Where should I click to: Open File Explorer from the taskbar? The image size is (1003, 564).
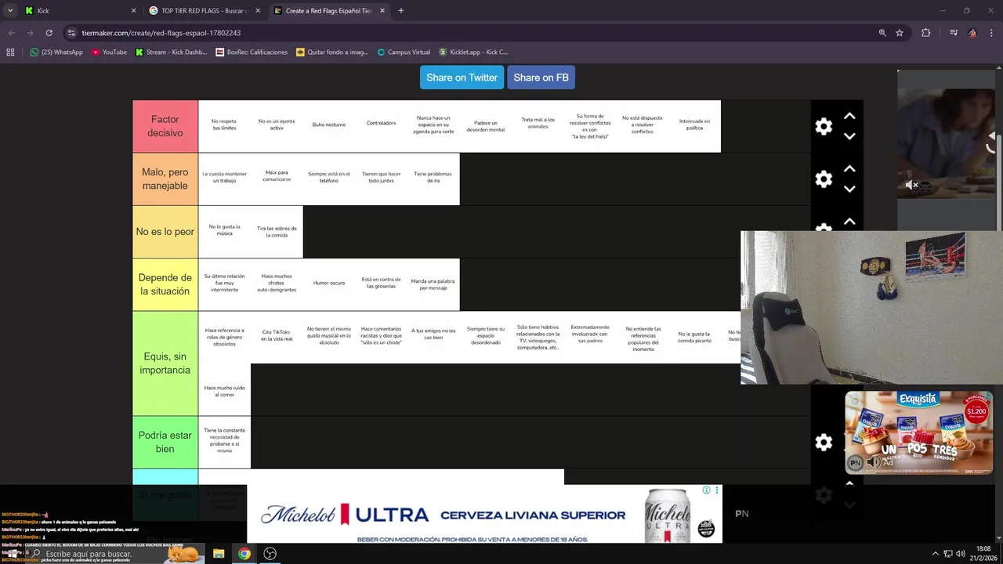pos(219,554)
